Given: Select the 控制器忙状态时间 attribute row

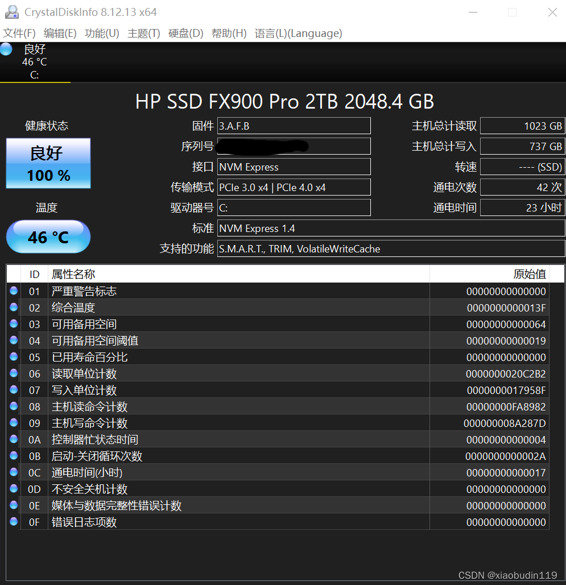Looking at the screenshot, I should 278,439.
